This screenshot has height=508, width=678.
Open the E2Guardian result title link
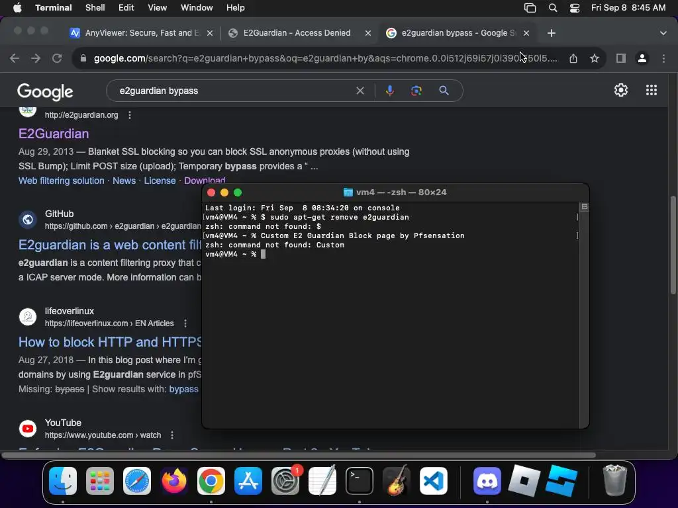54,134
